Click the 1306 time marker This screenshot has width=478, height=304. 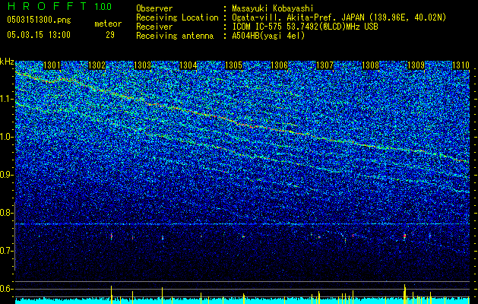pyautogui.click(x=279, y=65)
